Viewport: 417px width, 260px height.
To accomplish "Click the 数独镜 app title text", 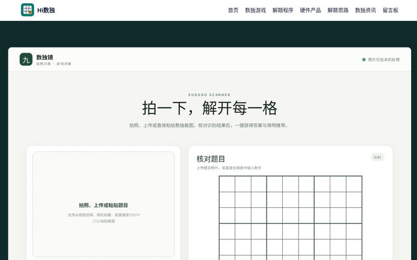I will (45, 57).
